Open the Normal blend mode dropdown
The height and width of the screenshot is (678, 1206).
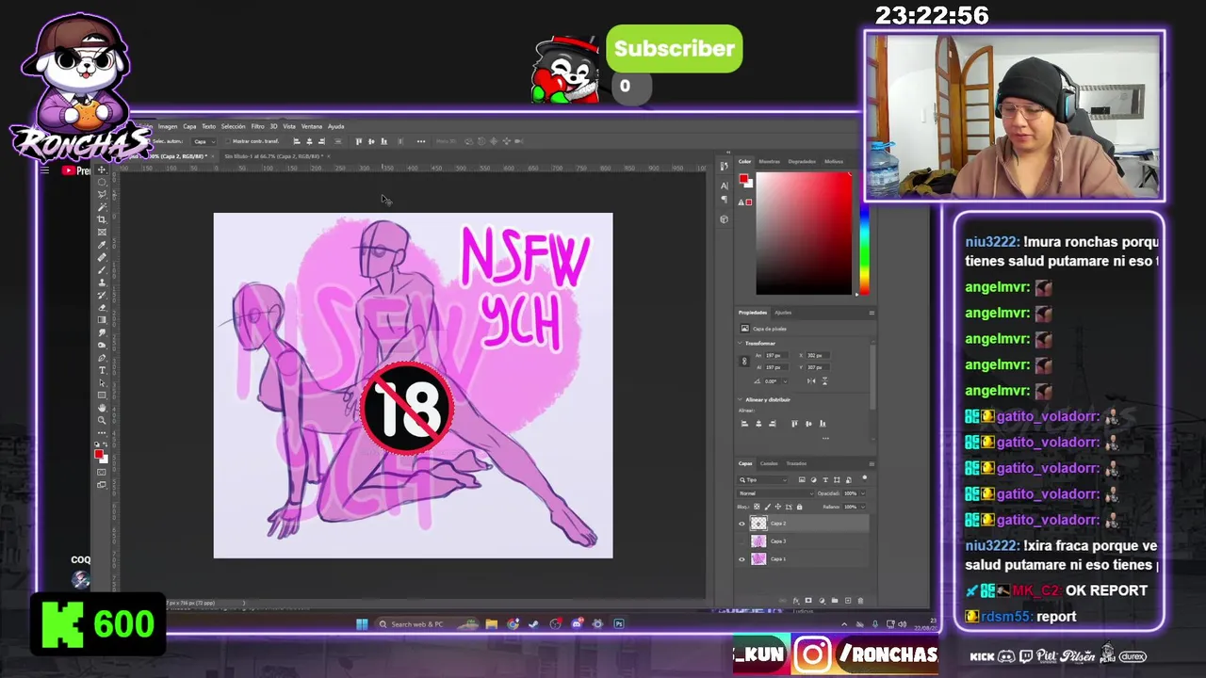pyautogui.click(x=775, y=493)
